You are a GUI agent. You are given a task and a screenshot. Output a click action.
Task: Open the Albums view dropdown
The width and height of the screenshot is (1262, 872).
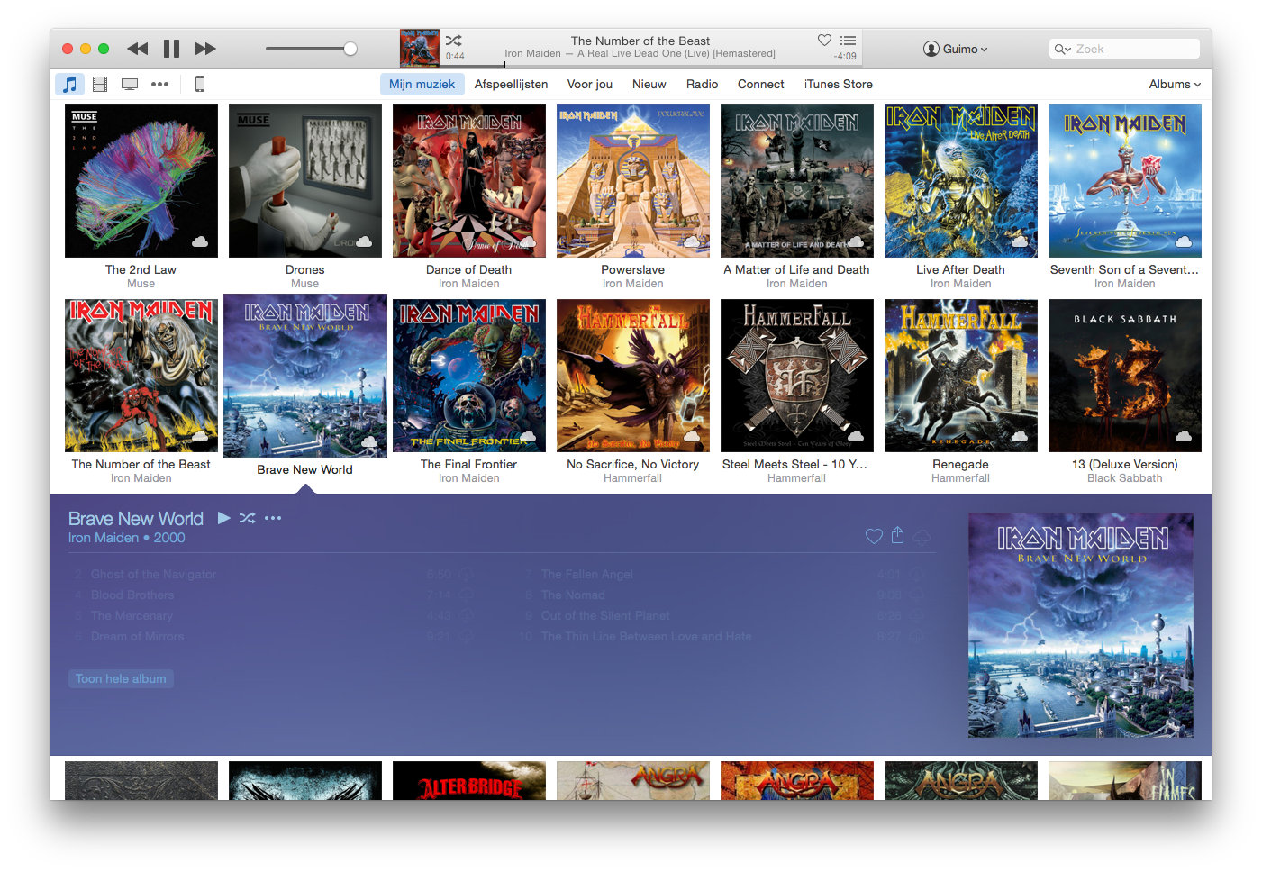[1175, 84]
